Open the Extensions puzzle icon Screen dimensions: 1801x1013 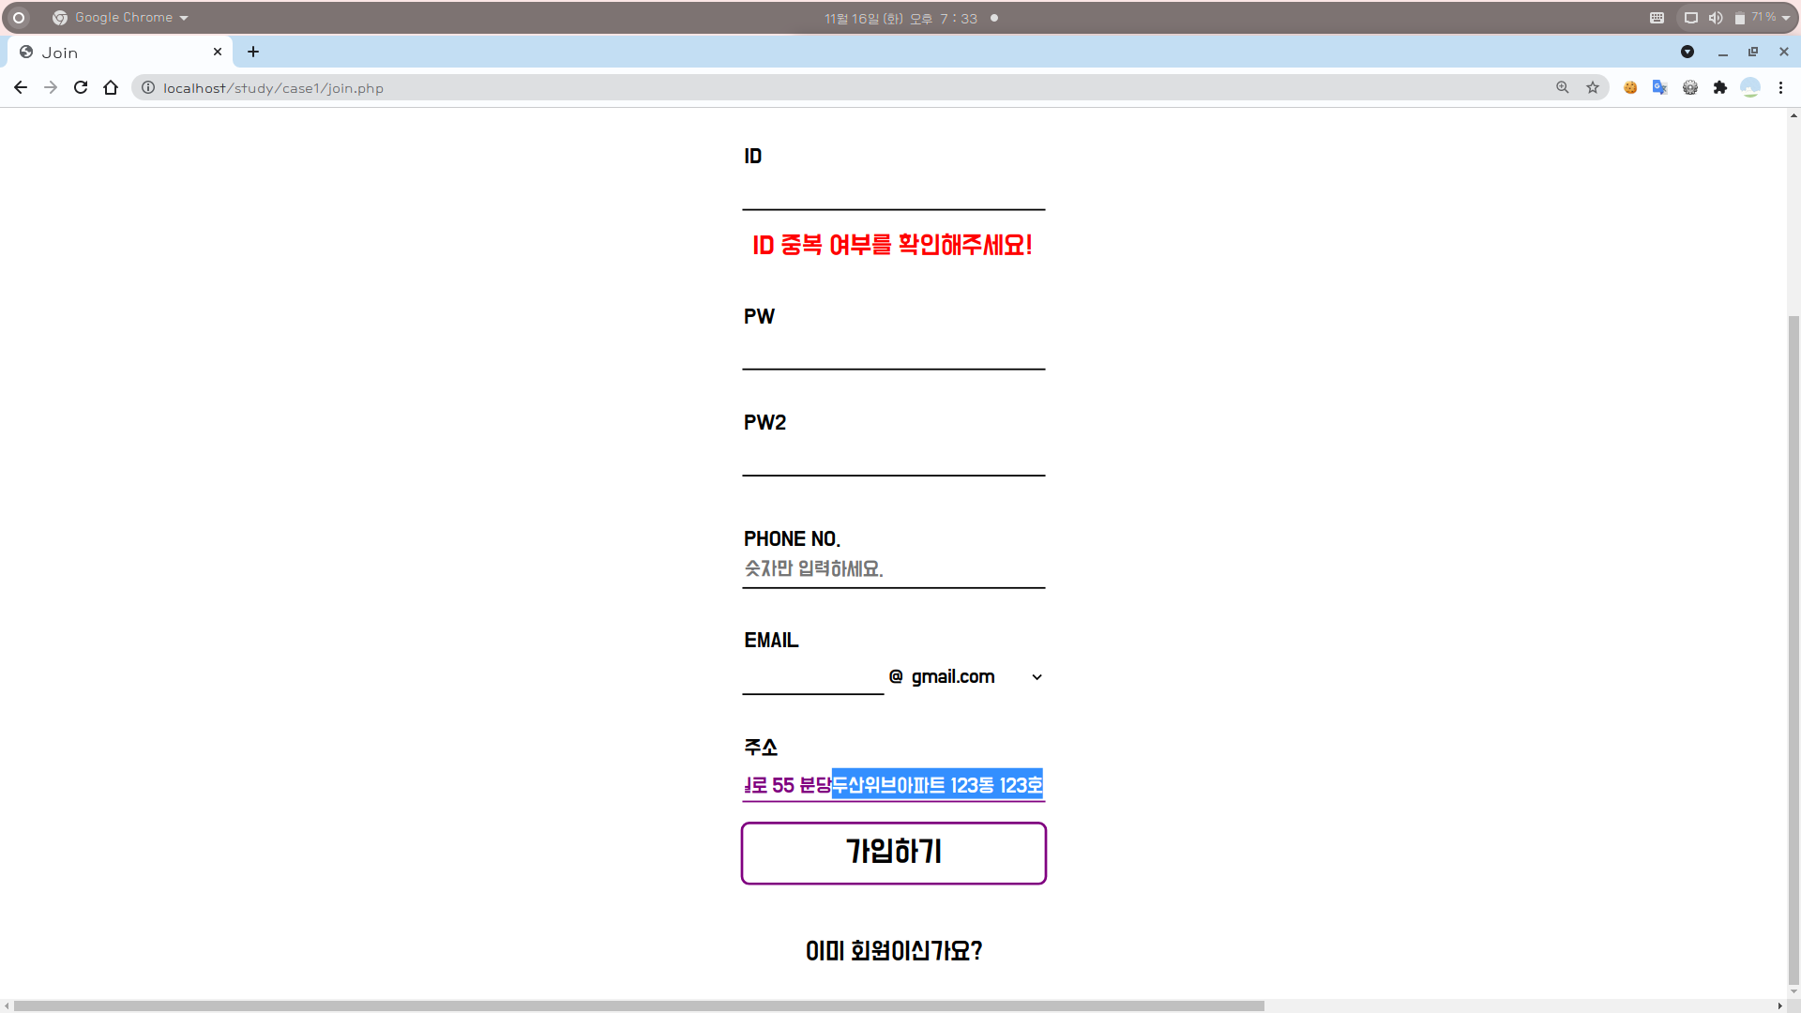1720,87
